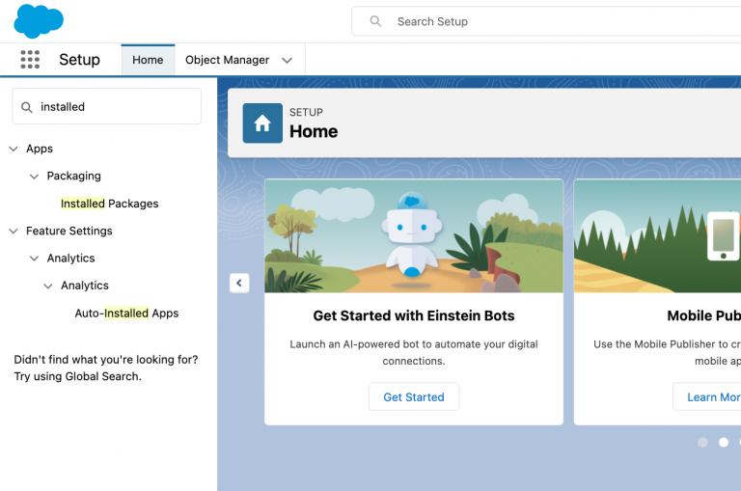The width and height of the screenshot is (741, 491).
Task: Collapse the nested Analytics sub-node
Action: 47,286
